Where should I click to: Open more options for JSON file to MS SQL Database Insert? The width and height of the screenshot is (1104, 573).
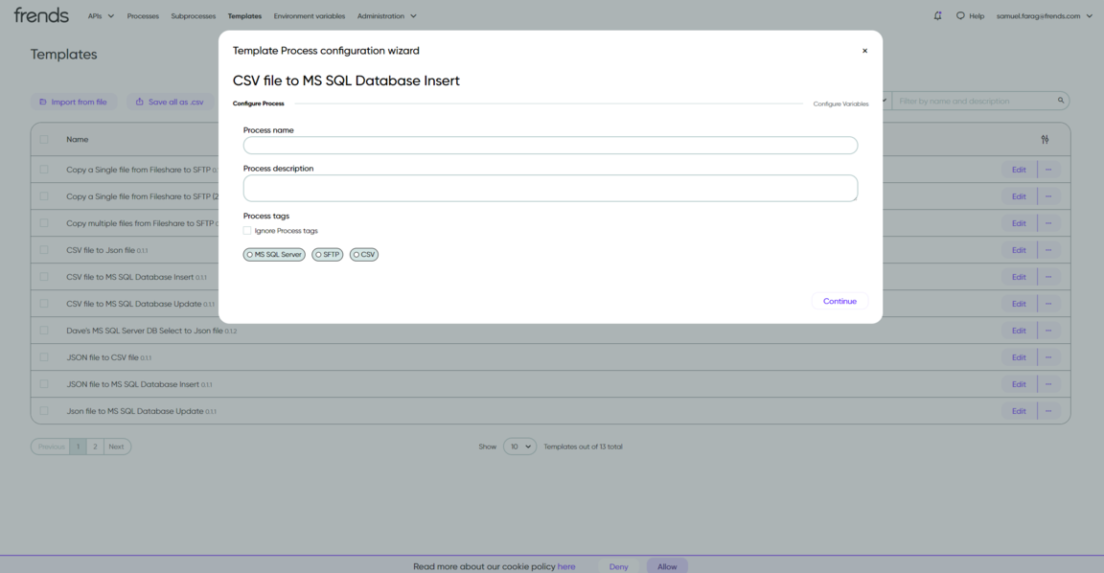[x=1048, y=384]
